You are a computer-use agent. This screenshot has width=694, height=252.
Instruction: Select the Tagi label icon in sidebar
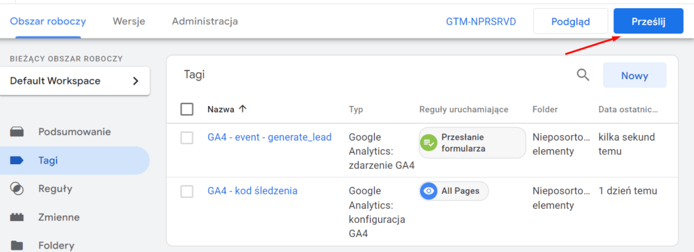17,161
